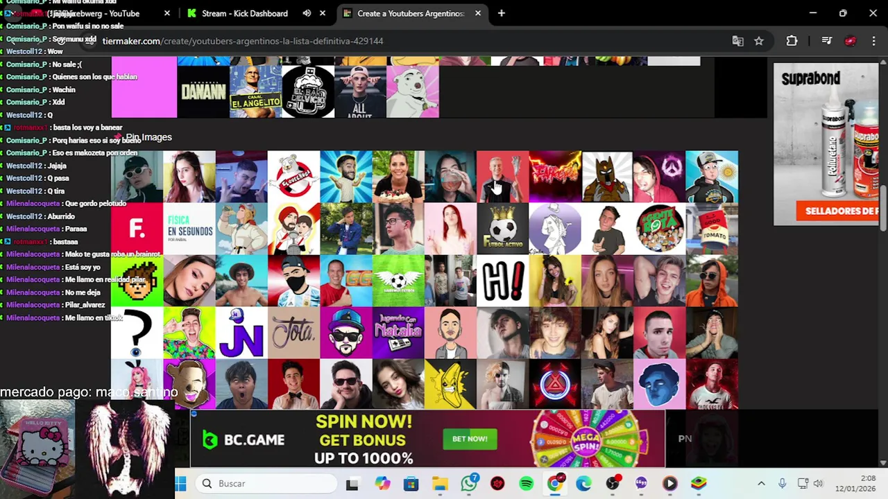888x499 pixels.
Task: Click the taskbar Buscar search box
Action: tap(266, 484)
